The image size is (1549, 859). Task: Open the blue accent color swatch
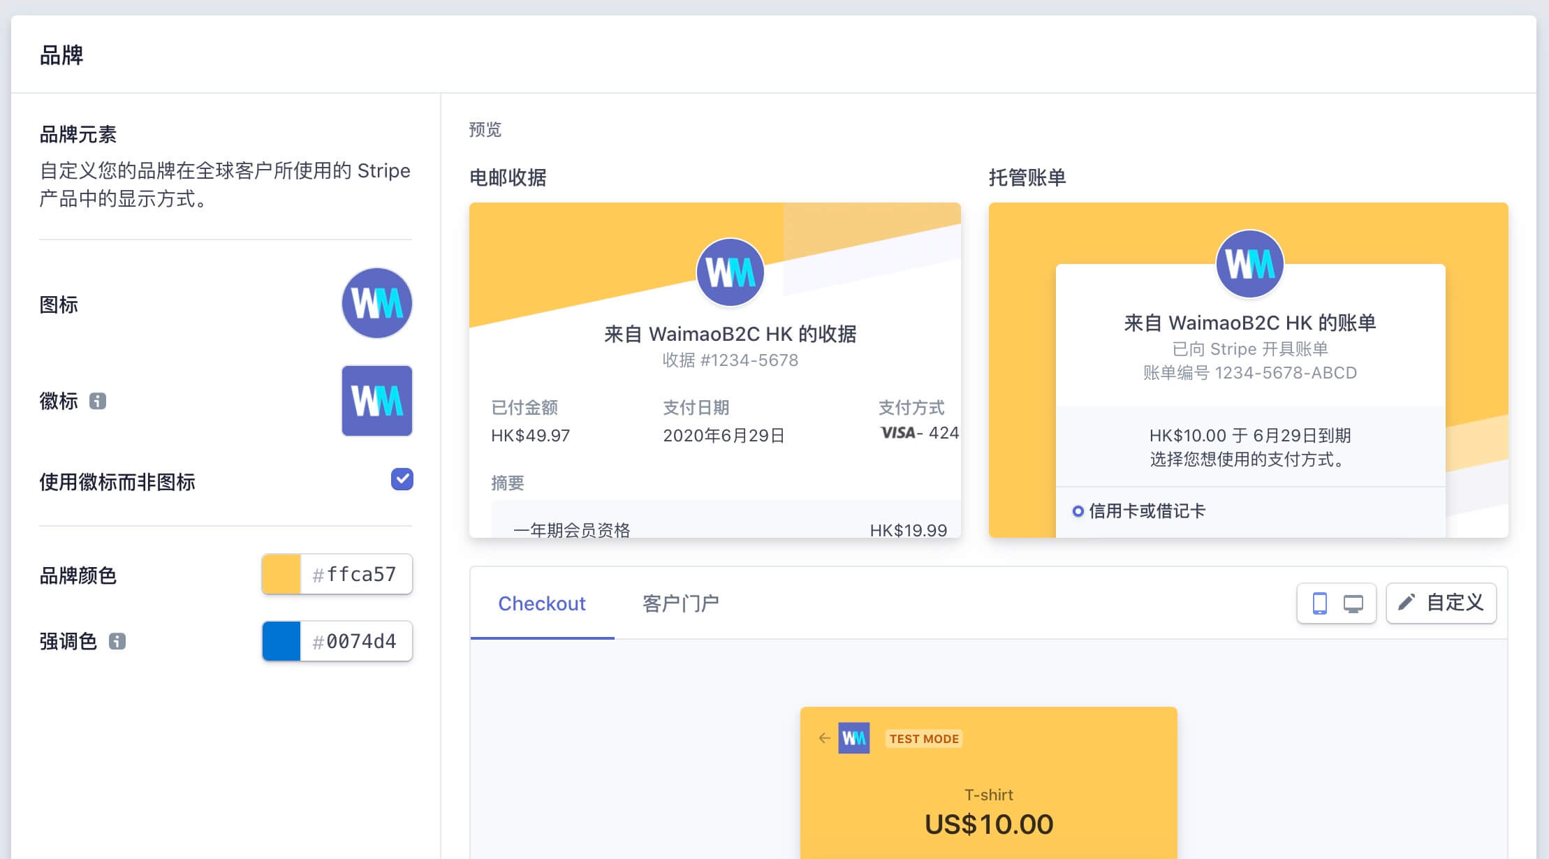click(x=281, y=641)
